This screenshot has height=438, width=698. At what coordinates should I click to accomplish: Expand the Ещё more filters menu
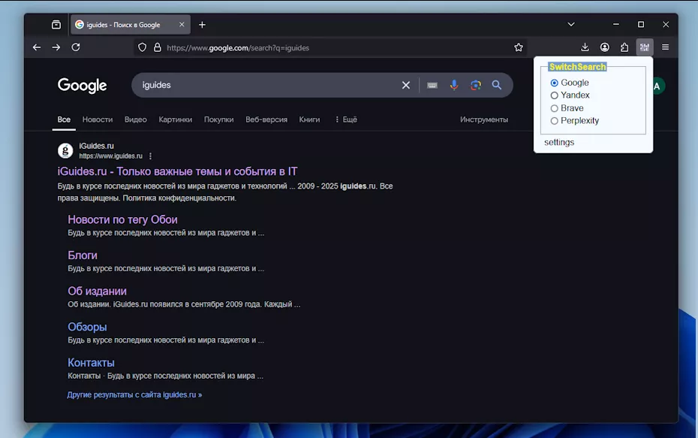pos(345,119)
